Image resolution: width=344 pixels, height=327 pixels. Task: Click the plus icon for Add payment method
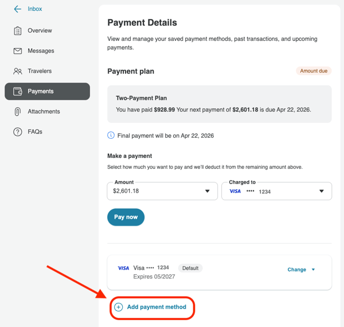(119, 307)
